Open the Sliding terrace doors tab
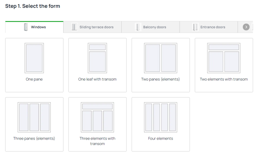 (96, 27)
